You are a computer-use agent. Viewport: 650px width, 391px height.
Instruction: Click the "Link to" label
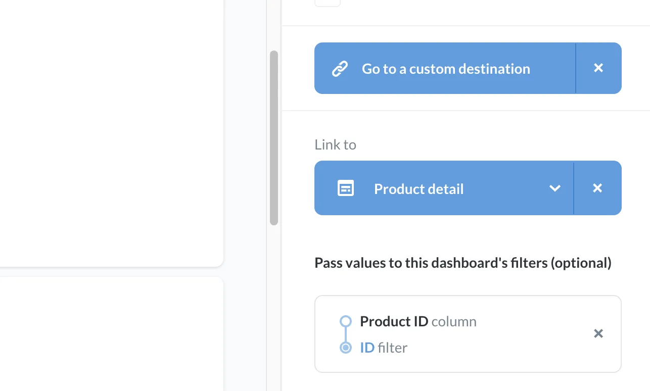pos(335,144)
